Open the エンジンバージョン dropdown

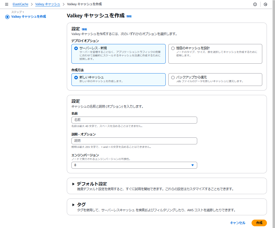(134, 165)
